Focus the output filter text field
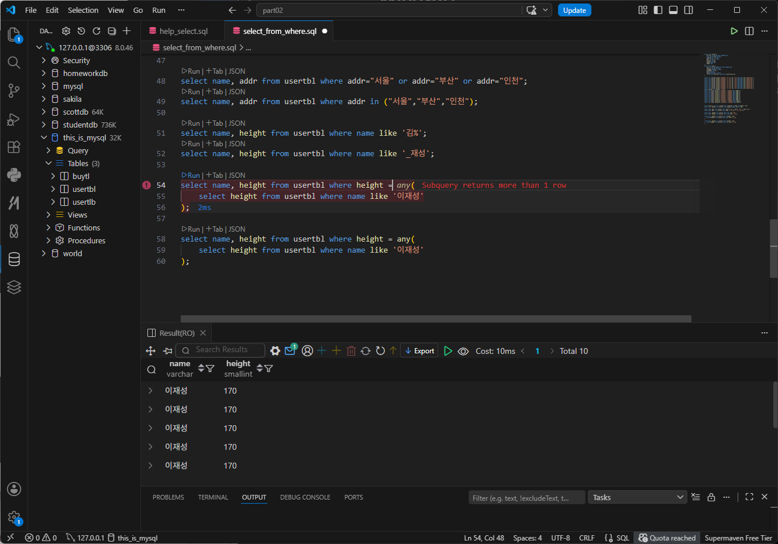778x544 pixels. coord(526,497)
